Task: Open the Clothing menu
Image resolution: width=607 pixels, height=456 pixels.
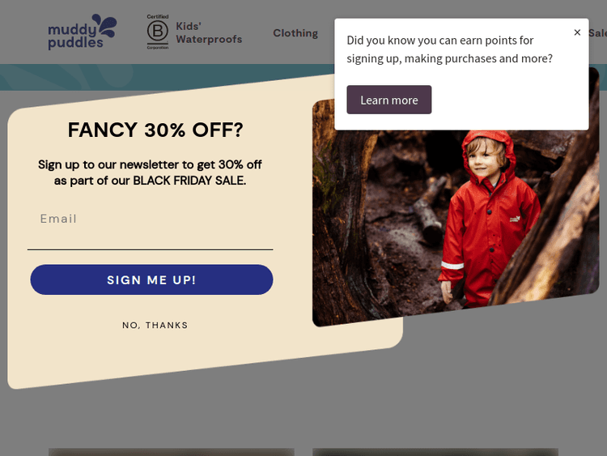Action: pos(295,33)
